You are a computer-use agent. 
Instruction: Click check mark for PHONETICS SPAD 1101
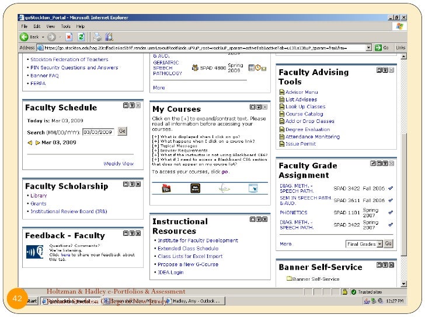point(391,212)
